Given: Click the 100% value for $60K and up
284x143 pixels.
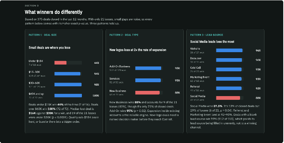Looking at the screenshot, I should coord(96,95).
